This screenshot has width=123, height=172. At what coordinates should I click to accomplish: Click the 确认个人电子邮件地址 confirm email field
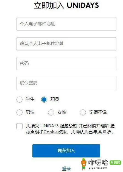point(66,44)
